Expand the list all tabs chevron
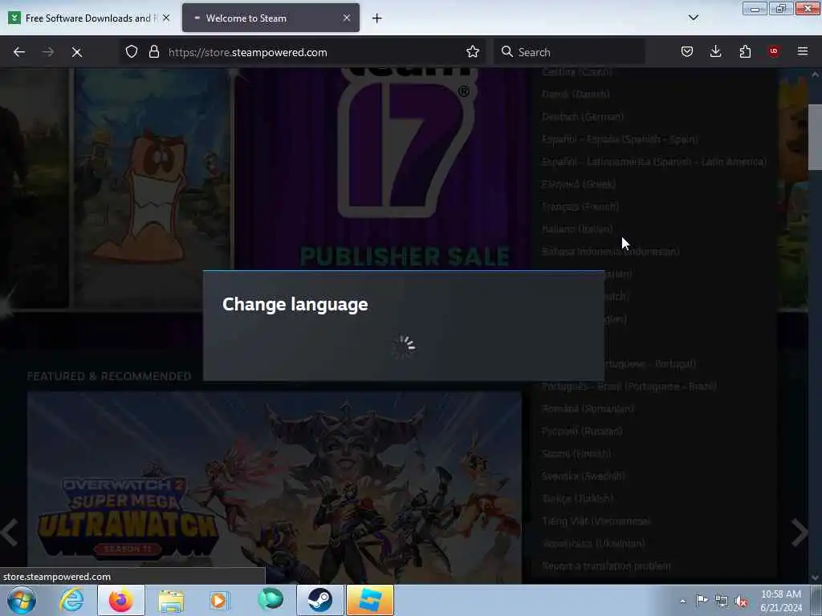This screenshot has width=822, height=616. 693,18
